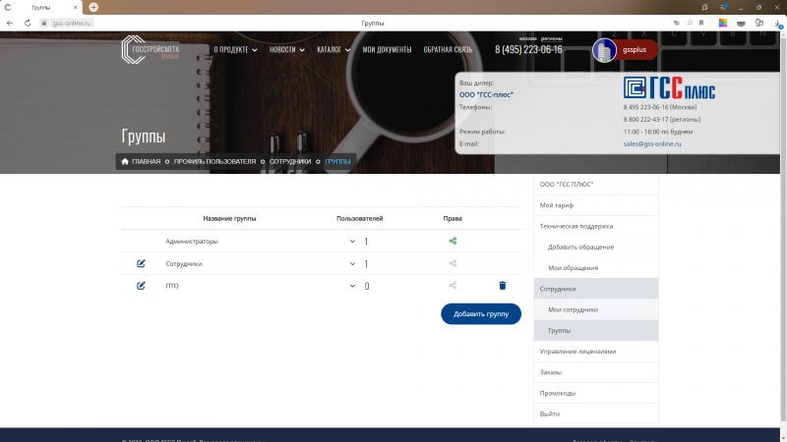Click phone number 8 (495) 223-06-16

[528, 50]
